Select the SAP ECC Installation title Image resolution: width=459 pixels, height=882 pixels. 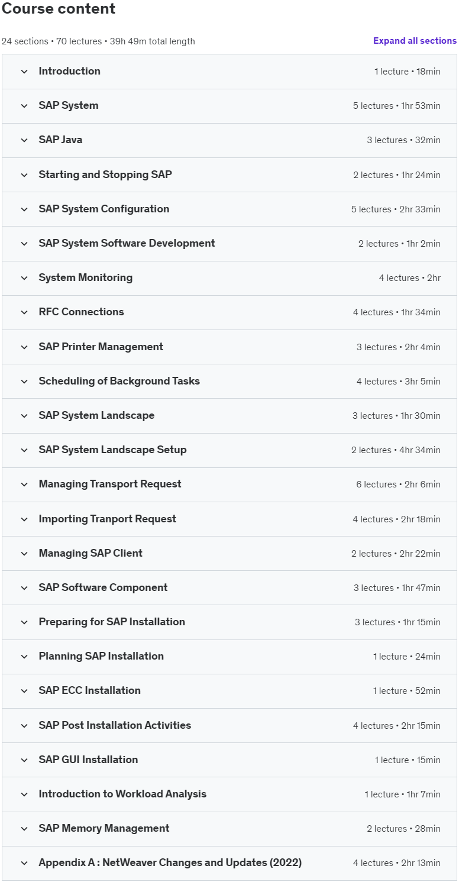click(89, 690)
